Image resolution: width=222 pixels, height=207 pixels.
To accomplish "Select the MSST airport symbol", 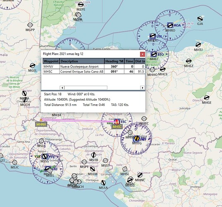I will 106,161.
